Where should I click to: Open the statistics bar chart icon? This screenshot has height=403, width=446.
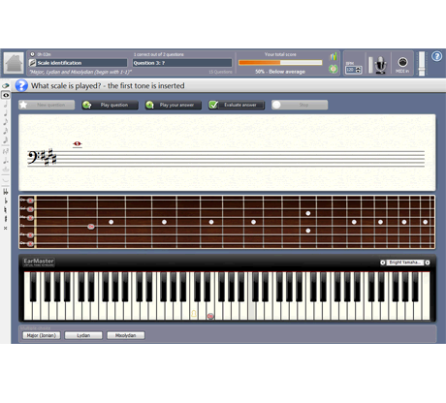coord(334,56)
